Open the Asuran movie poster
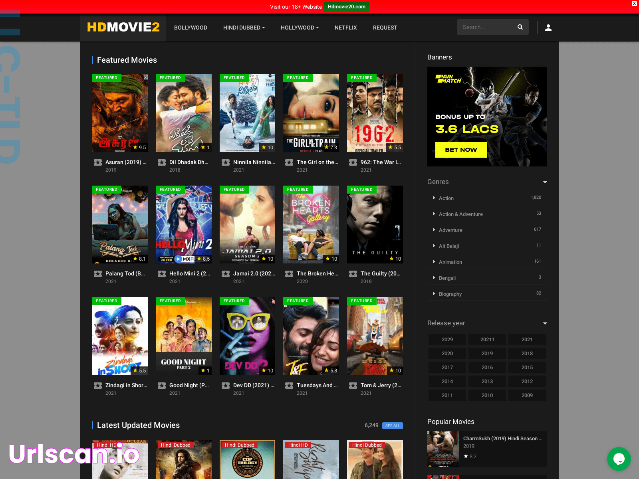The width and height of the screenshot is (639, 479). (120, 113)
